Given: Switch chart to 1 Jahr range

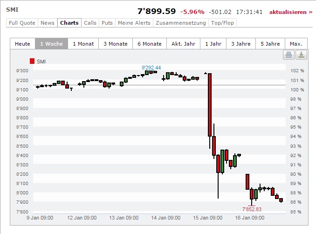Looking at the screenshot, I should pos(213,44).
